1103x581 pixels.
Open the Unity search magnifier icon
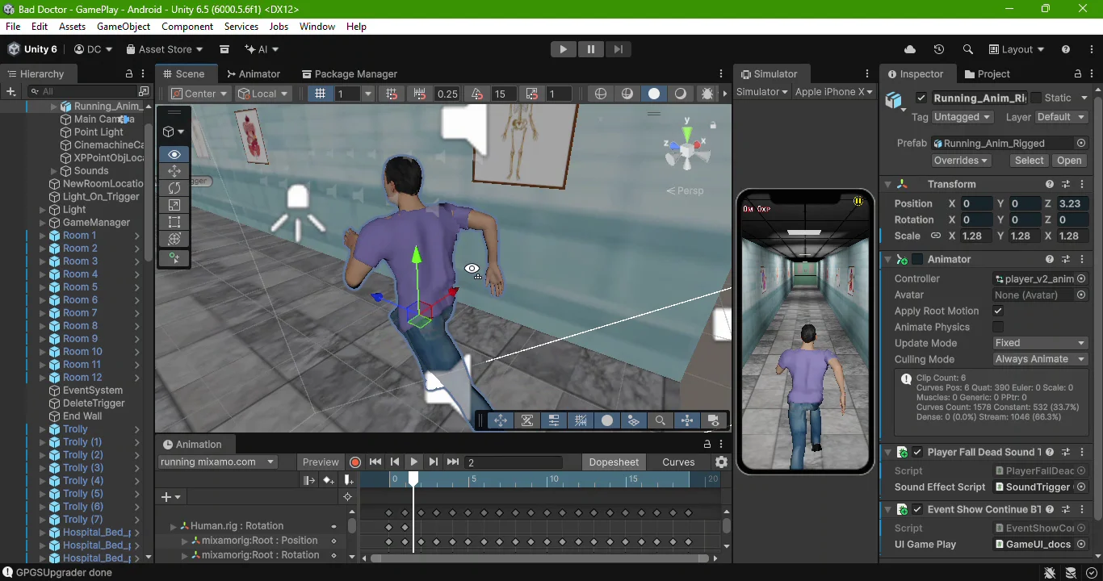point(967,49)
